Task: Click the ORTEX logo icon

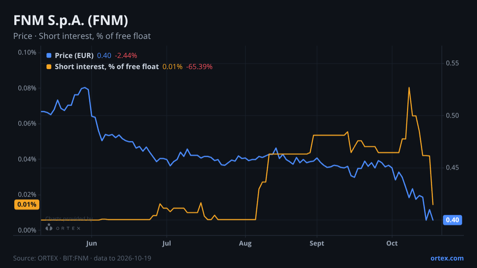Action: pos(49,228)
